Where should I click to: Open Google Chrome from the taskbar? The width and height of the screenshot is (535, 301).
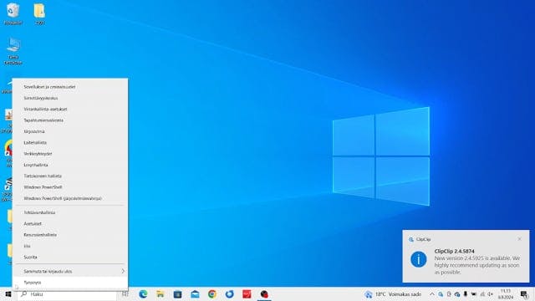point(212,293)
